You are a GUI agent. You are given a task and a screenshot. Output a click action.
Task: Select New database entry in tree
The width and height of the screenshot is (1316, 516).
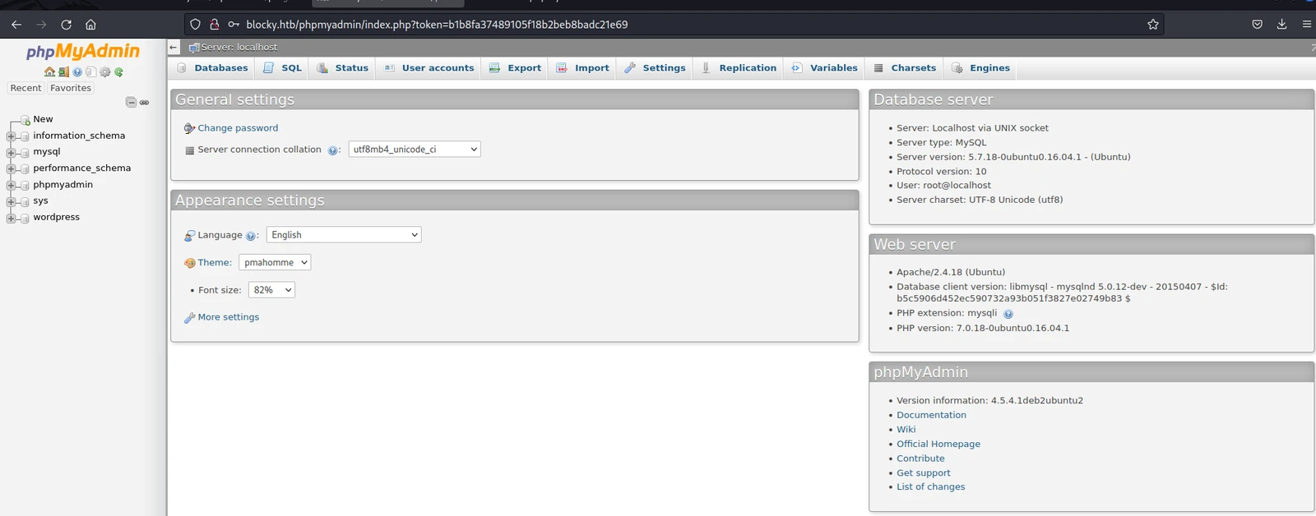[x=43, y=119]
